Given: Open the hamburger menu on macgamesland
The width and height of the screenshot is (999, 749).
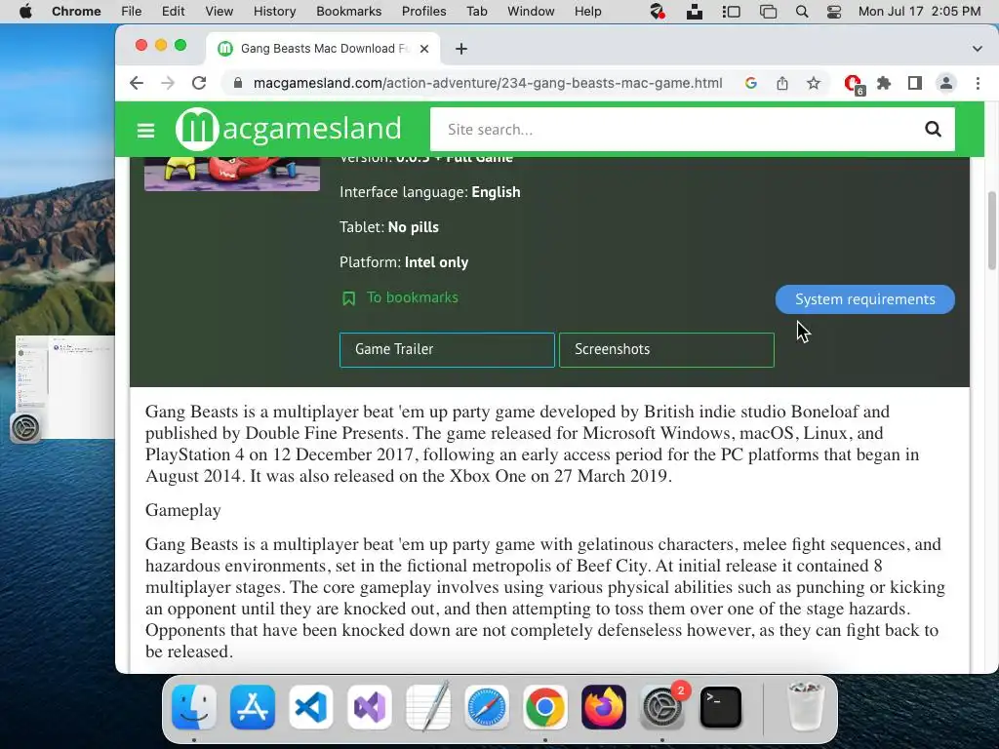Looking at the screenshot, I should (146, 130).
